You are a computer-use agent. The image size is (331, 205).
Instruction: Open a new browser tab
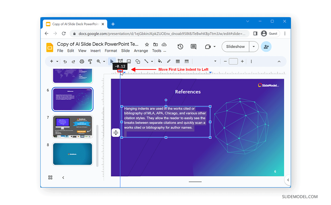(113, 24)
